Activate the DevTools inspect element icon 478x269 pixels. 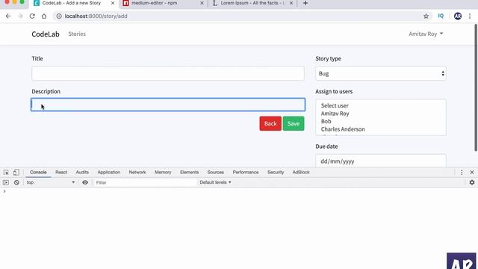pos(6,173)
